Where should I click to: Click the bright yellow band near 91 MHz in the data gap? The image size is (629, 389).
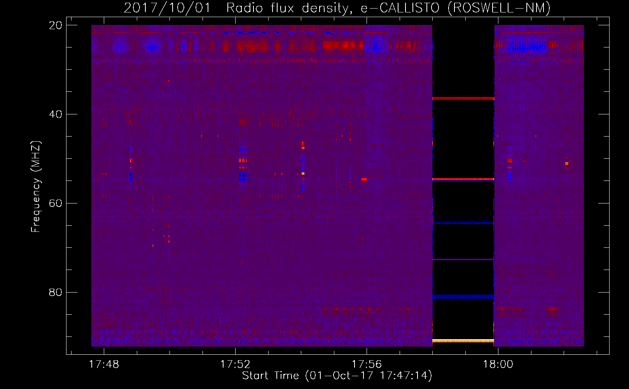click(463, 341)
